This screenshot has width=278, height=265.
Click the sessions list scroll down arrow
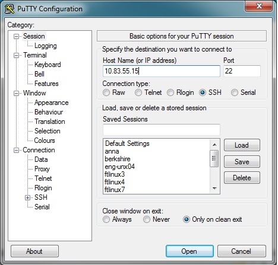[214, 189]
